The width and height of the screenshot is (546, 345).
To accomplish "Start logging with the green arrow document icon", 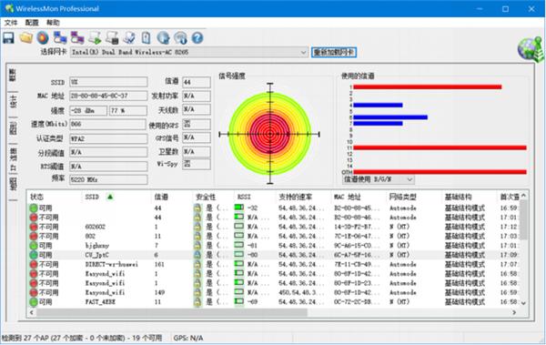I will click(95, 37).
